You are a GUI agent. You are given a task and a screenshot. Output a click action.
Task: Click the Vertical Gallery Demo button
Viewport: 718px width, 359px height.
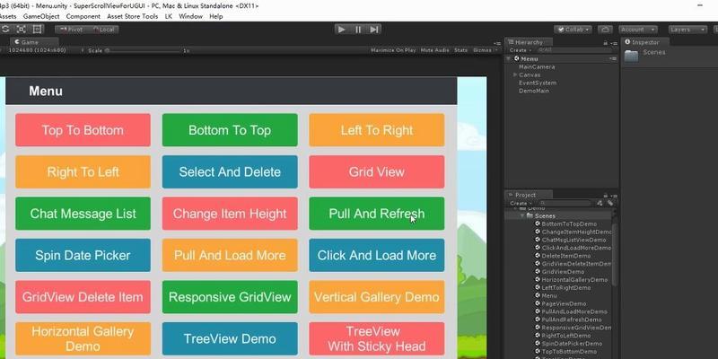[376, 297]
